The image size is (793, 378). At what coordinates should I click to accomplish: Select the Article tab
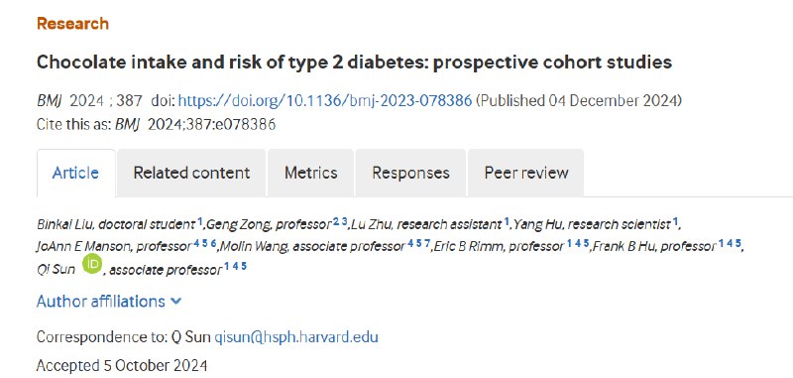point(76,173)
